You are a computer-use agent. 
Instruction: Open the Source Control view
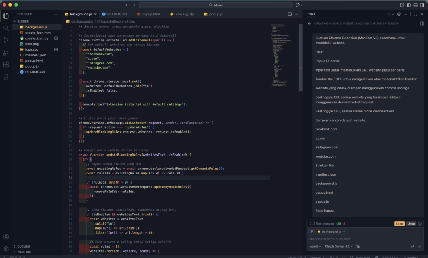pos(6,40)
